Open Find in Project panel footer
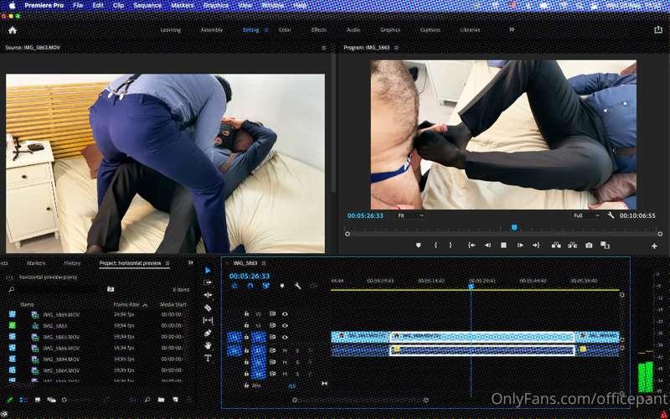 pos(147,400)
